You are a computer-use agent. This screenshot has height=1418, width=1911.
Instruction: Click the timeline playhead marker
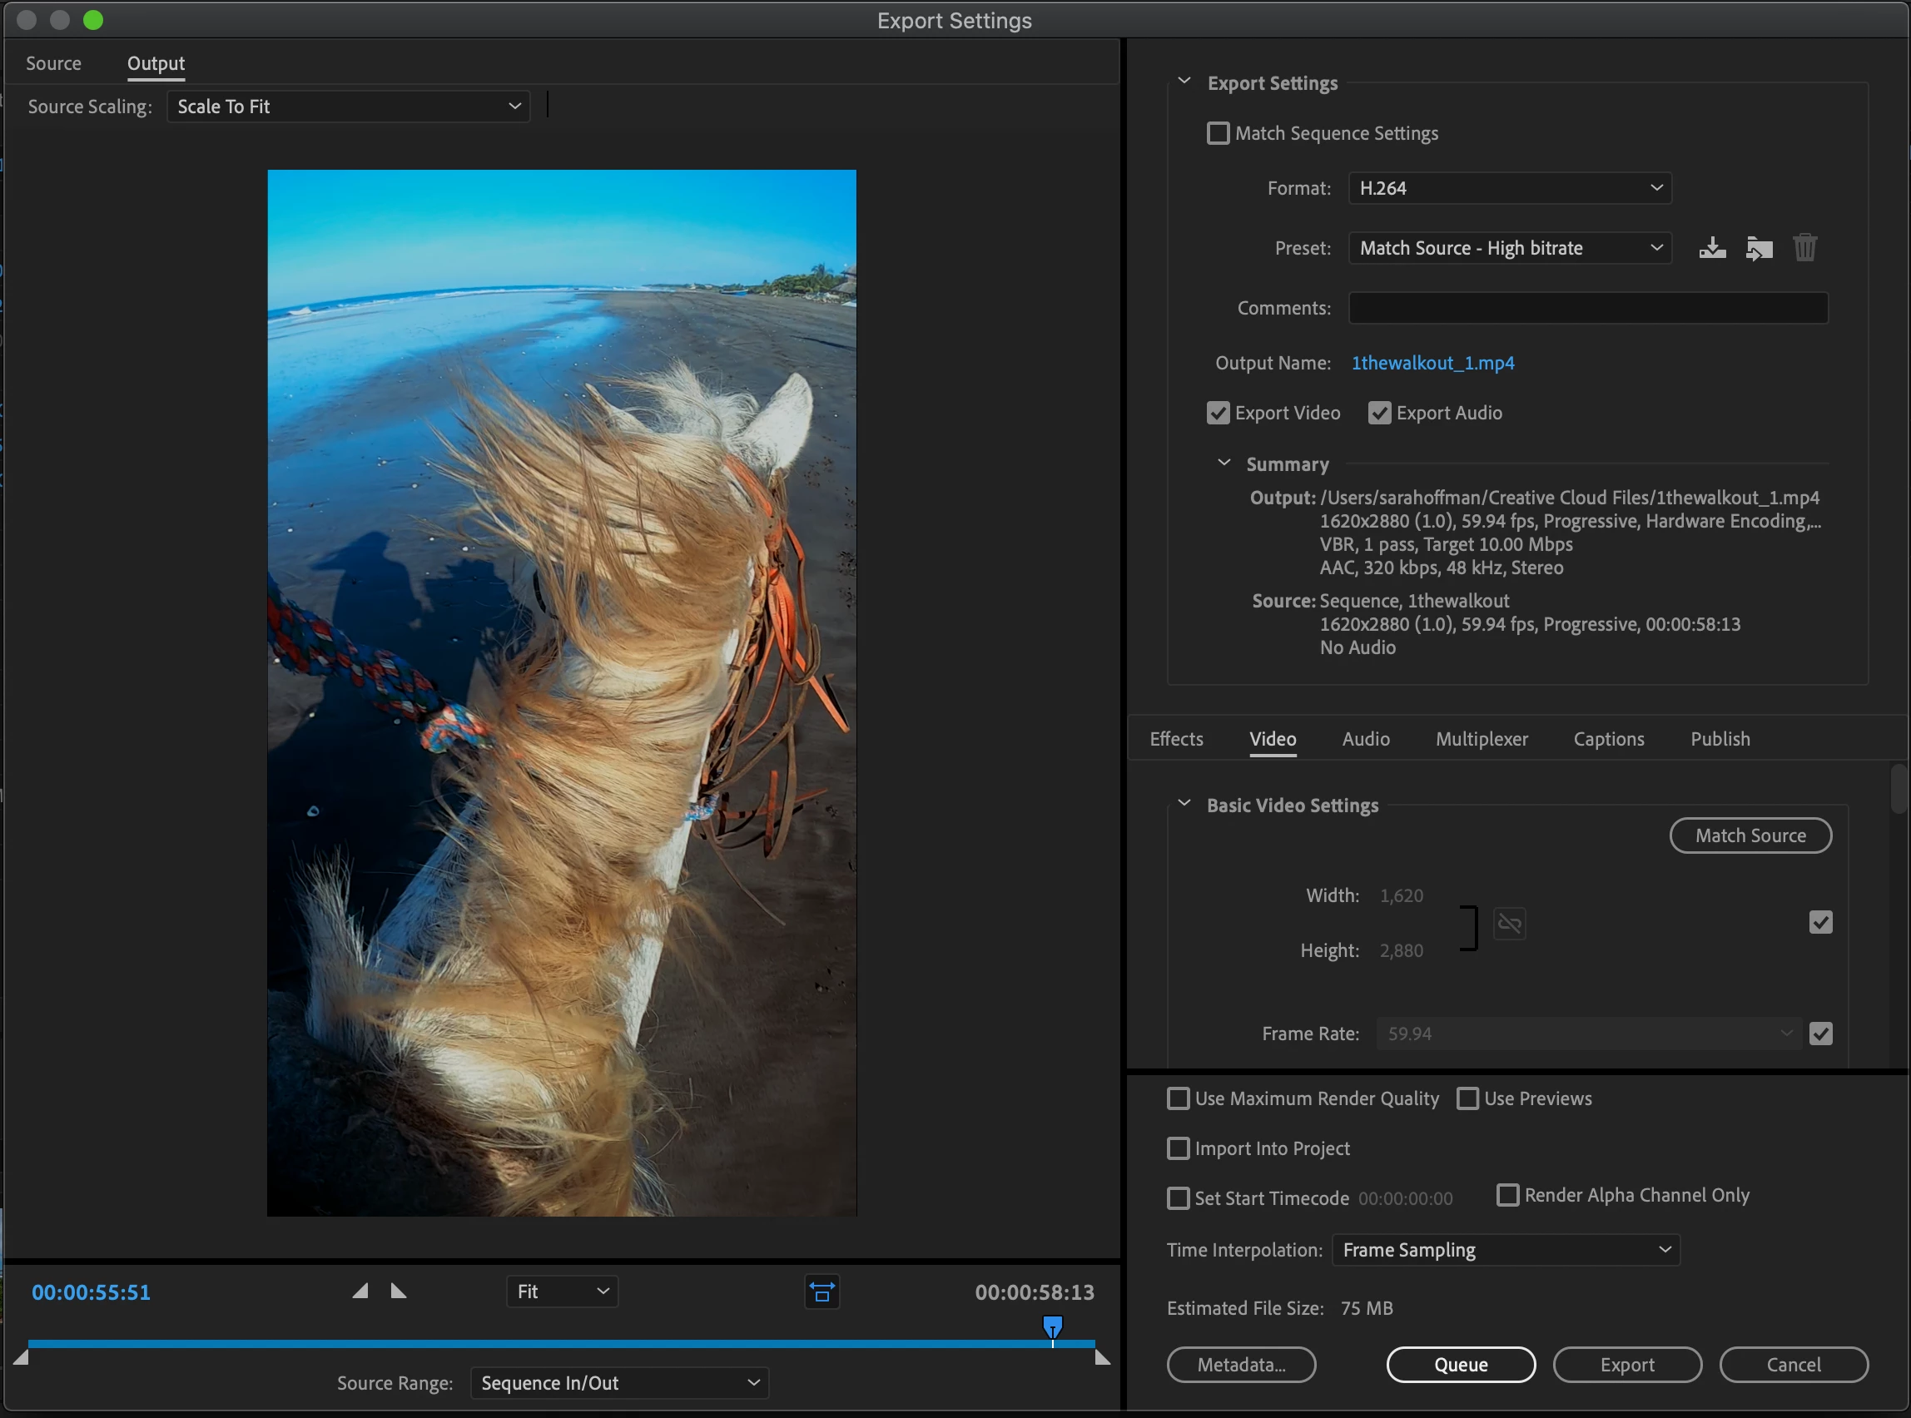pyautogui.click(x=1052, y=1327)
